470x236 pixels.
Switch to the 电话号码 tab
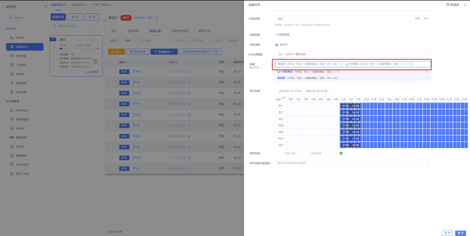[133, 31]
